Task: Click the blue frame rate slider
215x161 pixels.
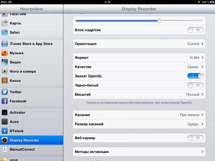Action: pyautogui.click(x=139, y=21)
